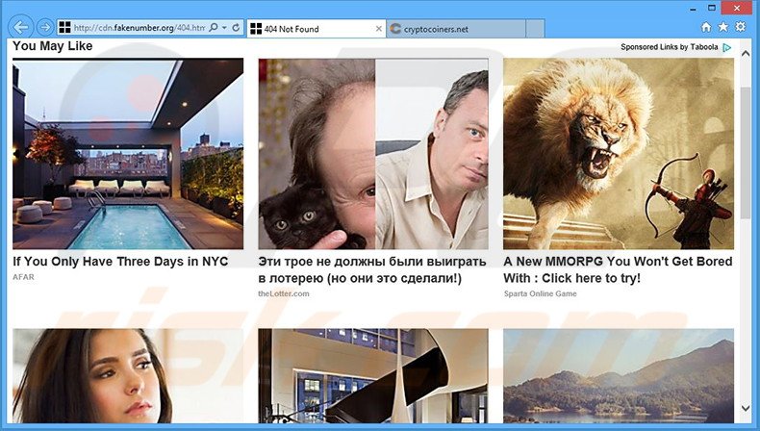Open Favorites star icon
This screenshot has height=431, width=760.
tap(723, 27)
